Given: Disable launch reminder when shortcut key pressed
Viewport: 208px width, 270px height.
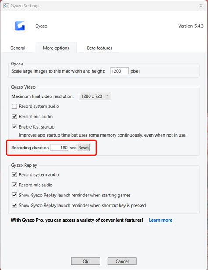Looking at the screenshot, I should click(14, 205).
